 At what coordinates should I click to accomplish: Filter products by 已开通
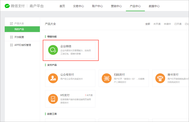[178, 24]
